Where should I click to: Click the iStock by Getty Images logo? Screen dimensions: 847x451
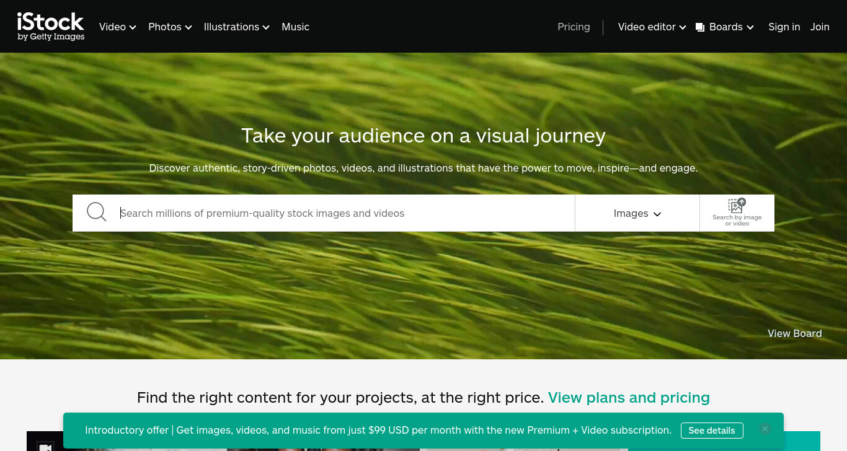point(51,27)
